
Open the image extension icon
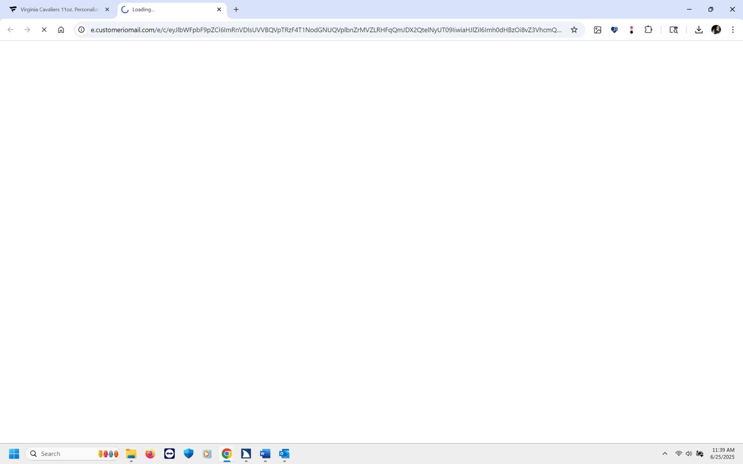coord(598,30)
